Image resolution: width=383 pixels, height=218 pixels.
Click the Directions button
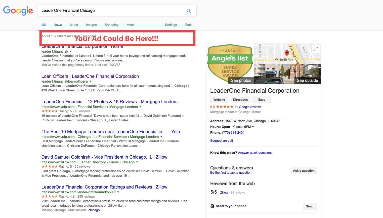coord(240,100)
